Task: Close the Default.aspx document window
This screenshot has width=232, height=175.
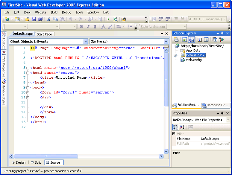Action: point(166,34)
